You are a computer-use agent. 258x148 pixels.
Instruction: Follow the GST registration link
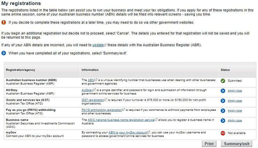(92, 100)
